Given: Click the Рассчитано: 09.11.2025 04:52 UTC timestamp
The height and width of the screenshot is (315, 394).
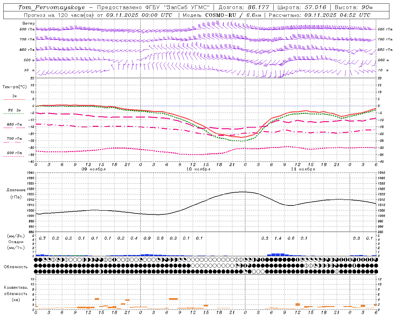Looking at the screenshot, I should 320,15.
